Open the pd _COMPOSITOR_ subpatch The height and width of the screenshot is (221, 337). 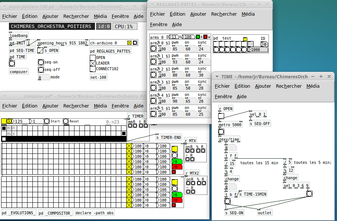point(55,213)
